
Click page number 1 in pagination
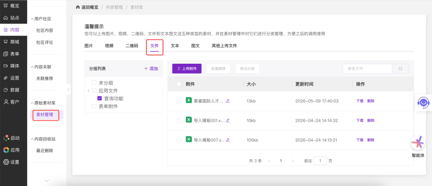[x=281, y=161]
